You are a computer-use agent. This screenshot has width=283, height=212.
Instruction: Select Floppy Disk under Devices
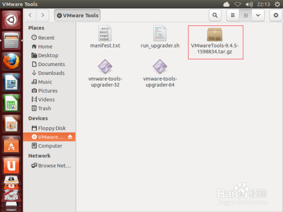coord(49,128)
